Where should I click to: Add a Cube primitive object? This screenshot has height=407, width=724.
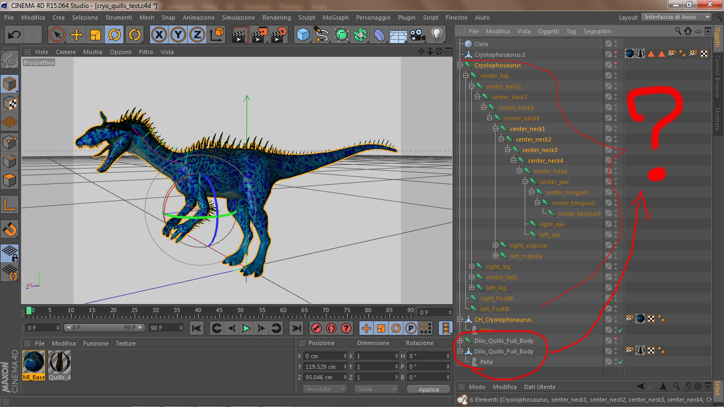click(303, 36)
